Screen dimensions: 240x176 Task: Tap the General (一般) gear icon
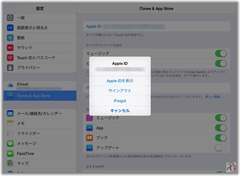(10, 18)
